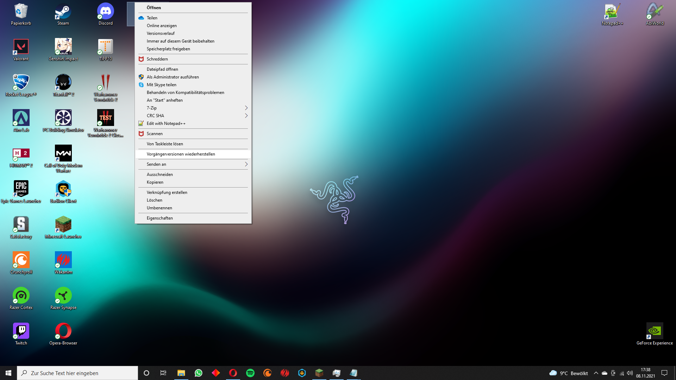Image resolution: width=676 pixels, height=380 pixels.
Task: Start Valorant from the desktop
Action: [x=21, y=49]
